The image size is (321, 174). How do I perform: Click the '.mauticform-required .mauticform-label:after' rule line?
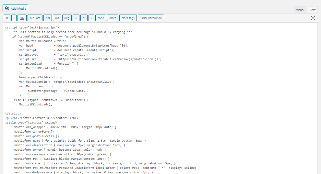pos(106,168)
